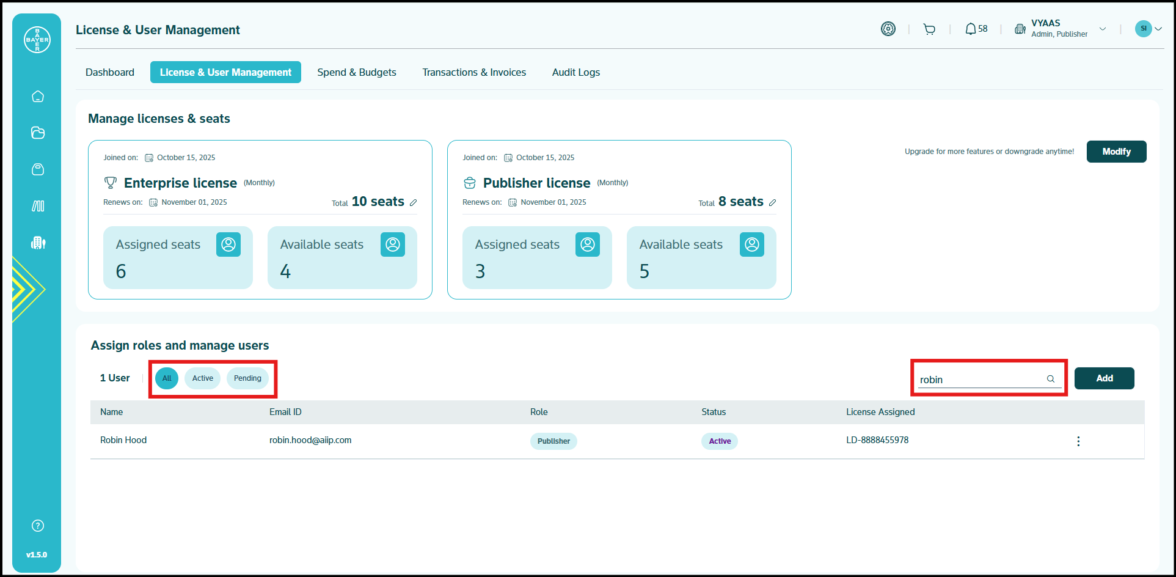This screenshot has width=1176, height=577.
Task: Click the Modify license button
Action: coord(1116,152)
